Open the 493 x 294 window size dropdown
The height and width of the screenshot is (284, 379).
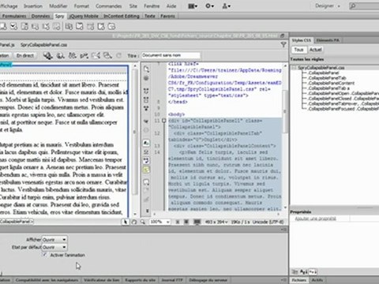point(216,222)
